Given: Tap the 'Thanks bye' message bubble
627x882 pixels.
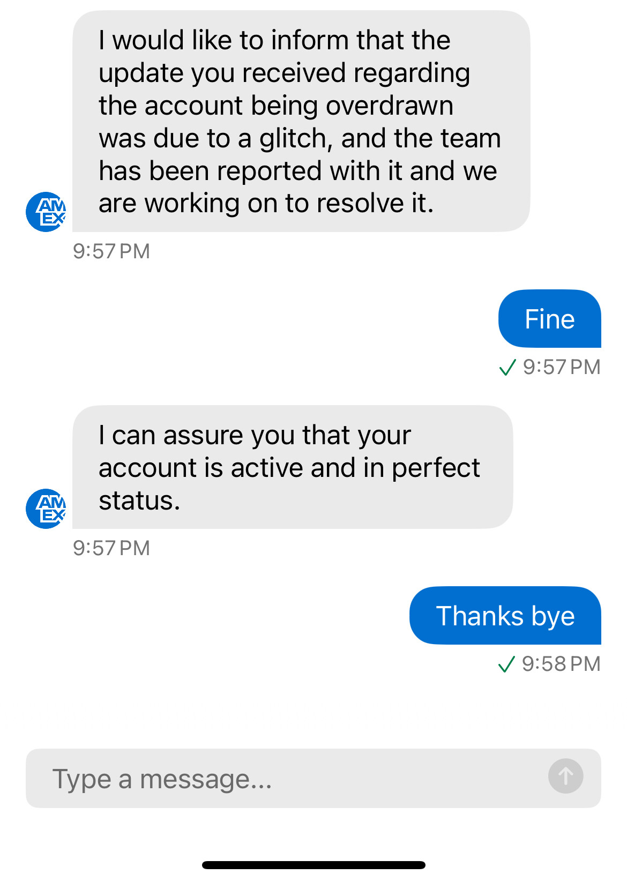Looking at the screenshot, I should [505, 616].
